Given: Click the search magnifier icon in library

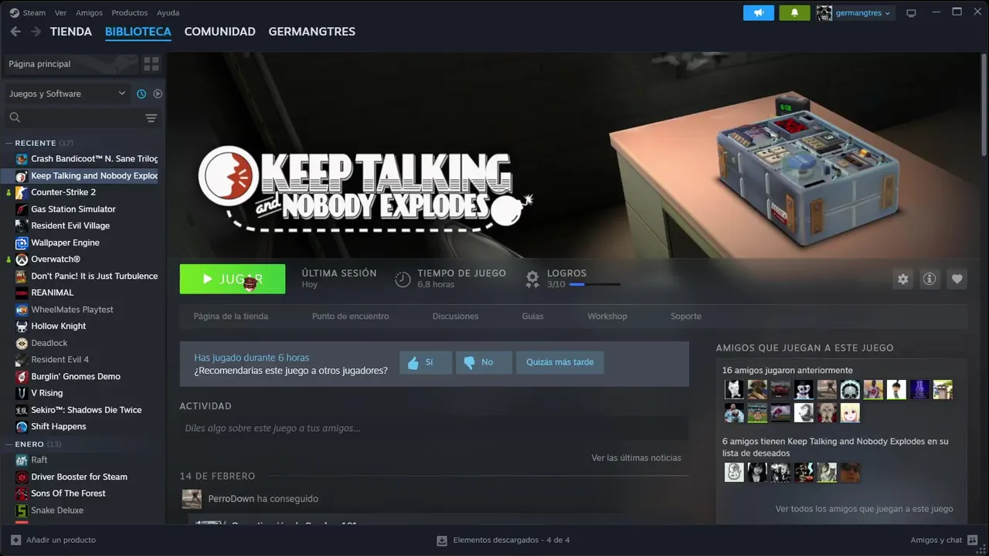Looking at the screenshot, I should tap(15, 117).
